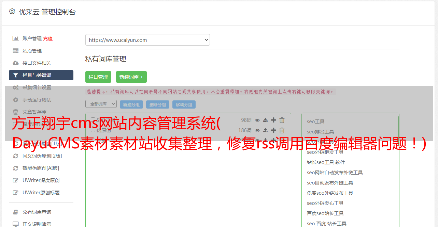This screenshot has height=227, width=438.
Task: Click the refresh icon of 同义词伪原创[2版]
Action: [16, 156]
